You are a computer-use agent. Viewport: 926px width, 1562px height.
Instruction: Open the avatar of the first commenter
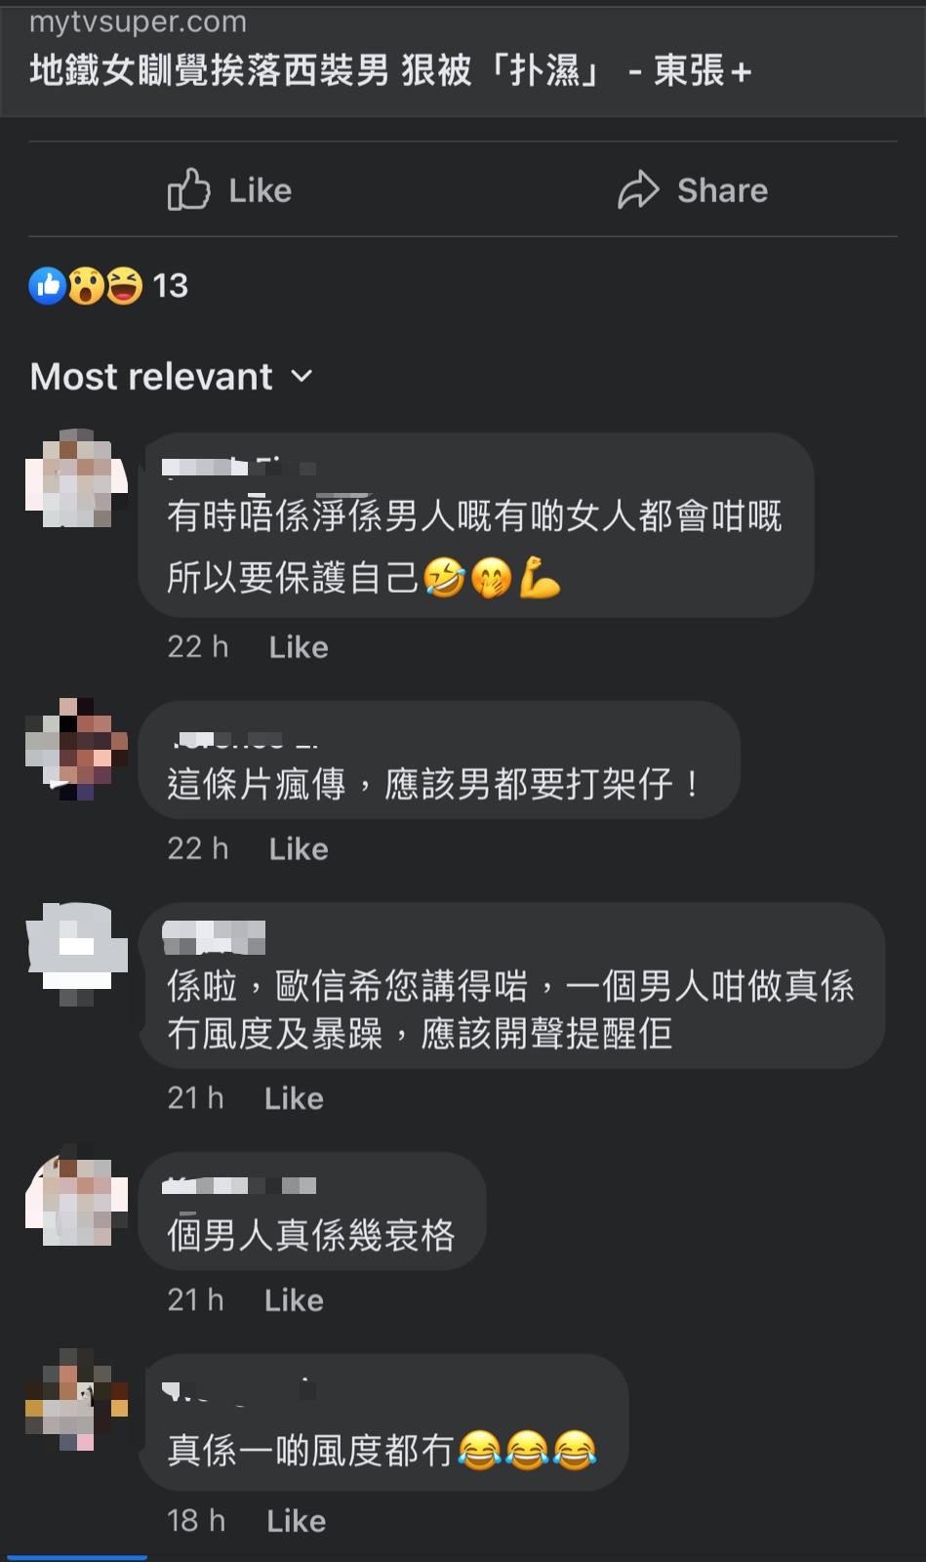76,478
